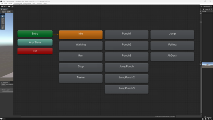213x120 pixels.
Task: Open the second Scene toolbar dropdown
Action: click(x=9, y=12)
